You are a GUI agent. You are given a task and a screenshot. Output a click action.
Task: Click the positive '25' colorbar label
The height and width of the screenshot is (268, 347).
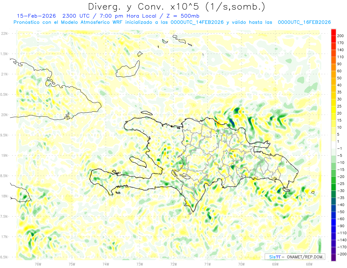(x=340, y=106)
